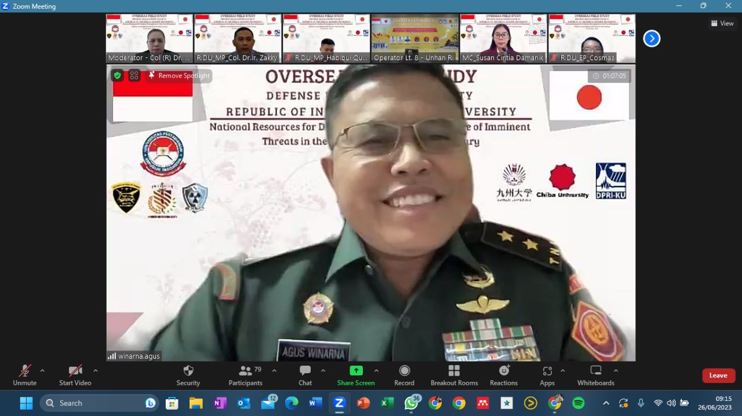The image size is (742, 416).
Task: Expand arrow next to Whiteboards
Action: [616, 371]
